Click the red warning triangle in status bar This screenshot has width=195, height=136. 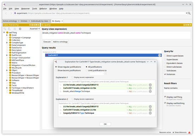tap(189, 132)
